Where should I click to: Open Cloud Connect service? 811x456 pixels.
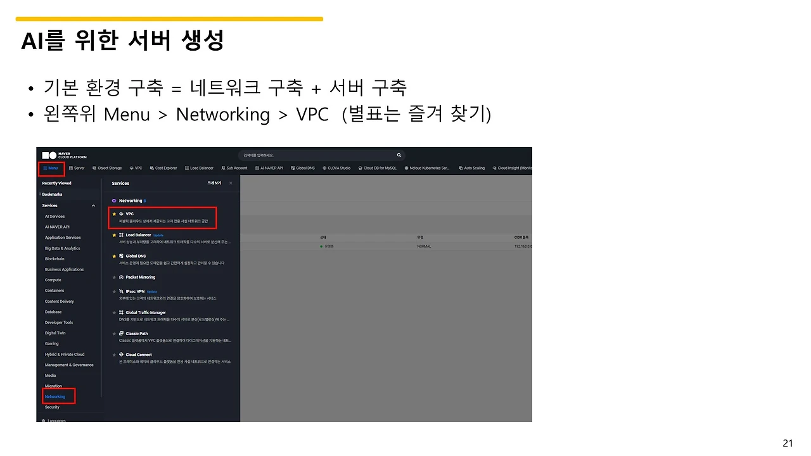click(x=139, y=355)
